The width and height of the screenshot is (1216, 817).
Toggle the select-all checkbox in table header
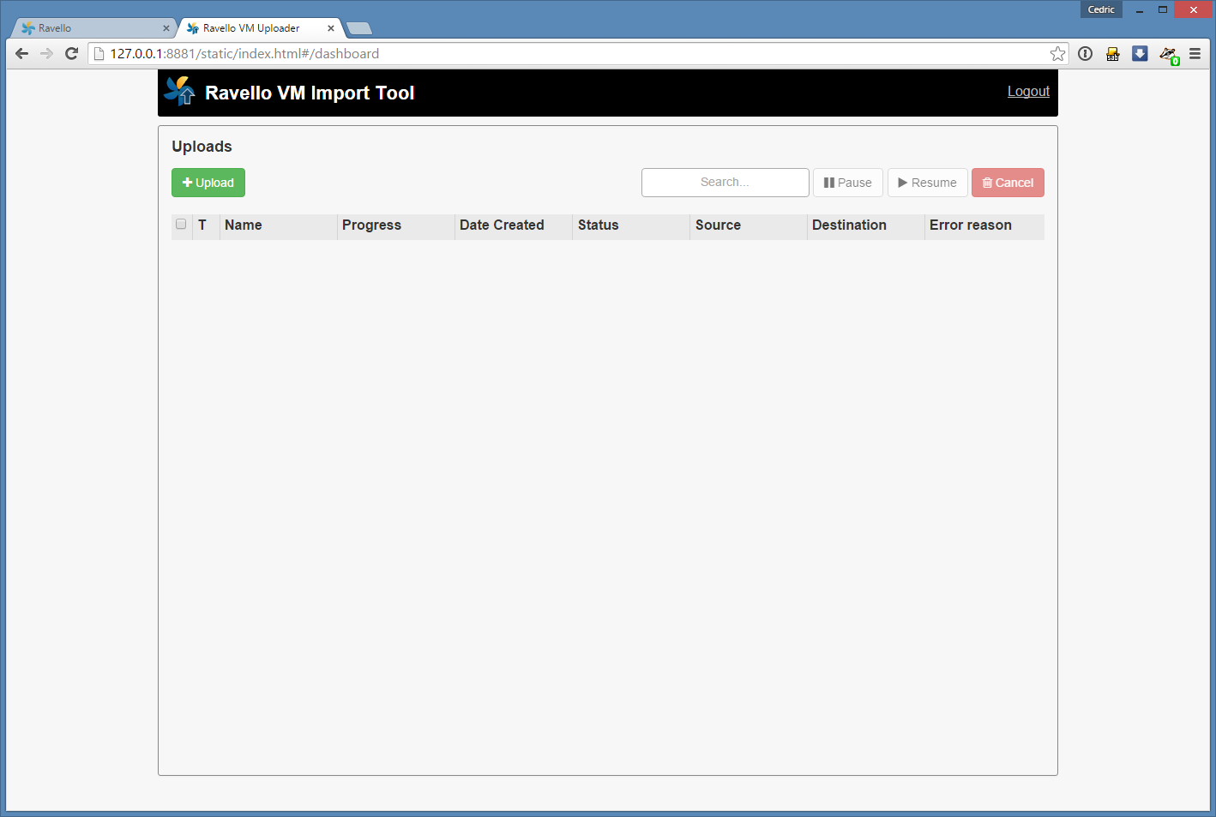coord(181,225)
